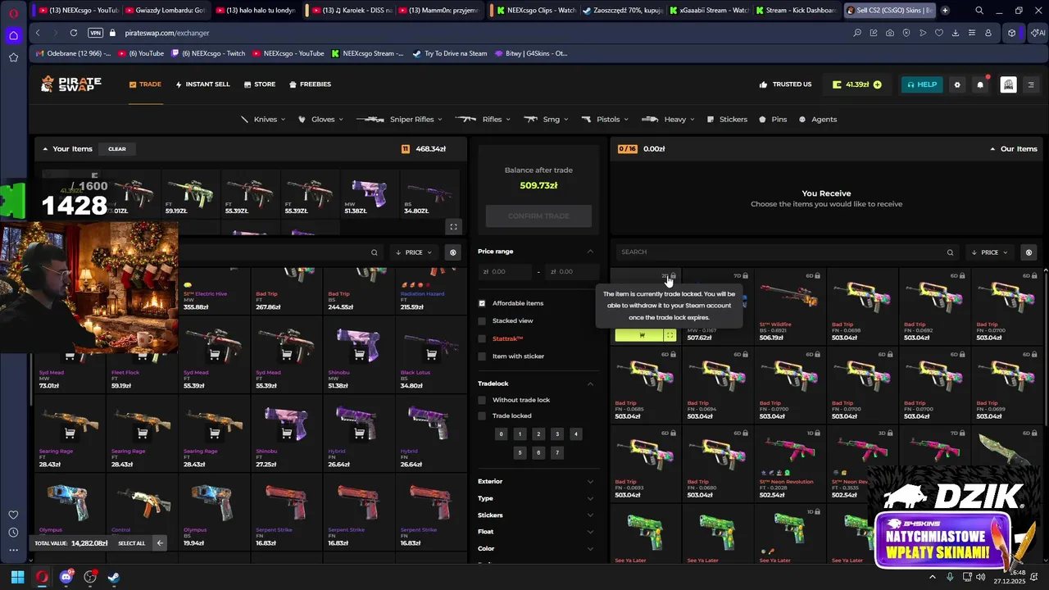Open Opera AI sidebar icon
The height and width of the screenshot is (590, 1049).
1038,33
